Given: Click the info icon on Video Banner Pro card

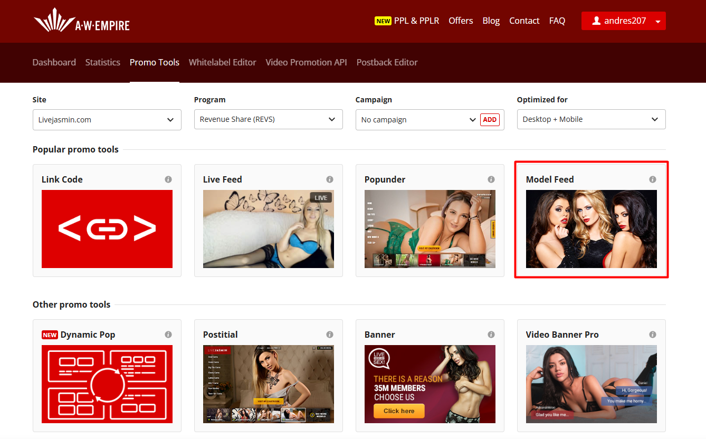Looking at the screenshot, I should point(653,335).
